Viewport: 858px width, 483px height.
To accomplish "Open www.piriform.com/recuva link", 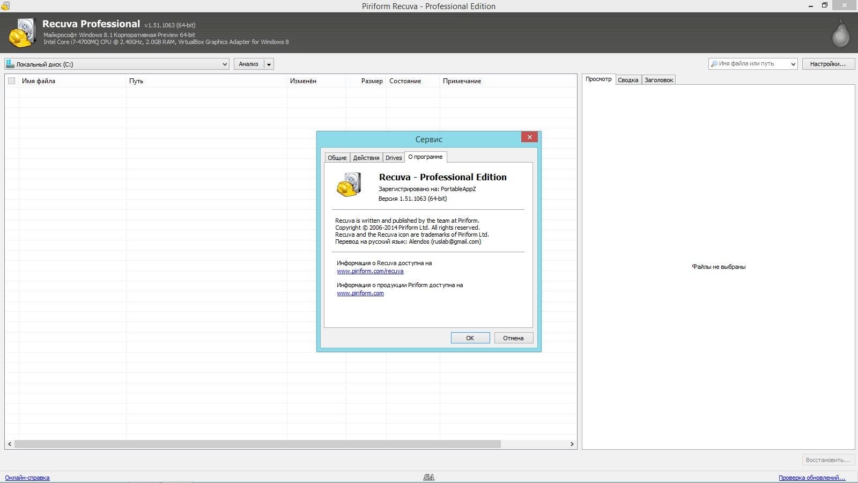I will tap(370, 271).
